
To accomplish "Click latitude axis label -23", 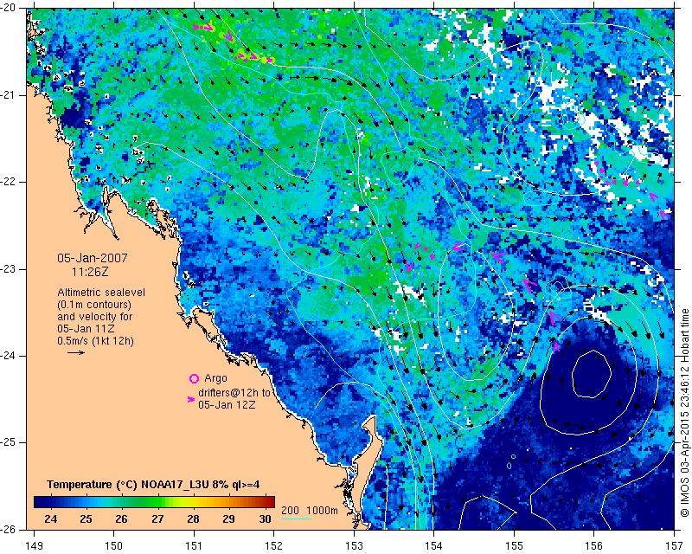I will (x=9, y=269).
